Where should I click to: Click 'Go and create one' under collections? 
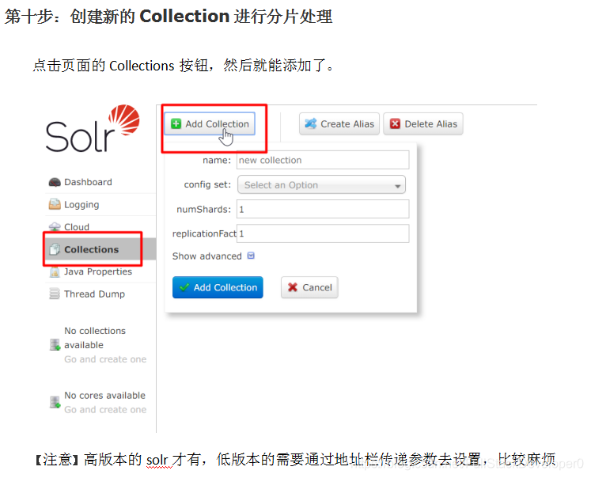pos(105,359)
